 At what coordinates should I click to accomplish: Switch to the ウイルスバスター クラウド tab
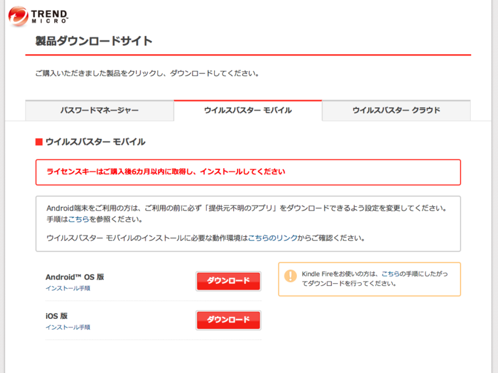click(x=396, y=111)
